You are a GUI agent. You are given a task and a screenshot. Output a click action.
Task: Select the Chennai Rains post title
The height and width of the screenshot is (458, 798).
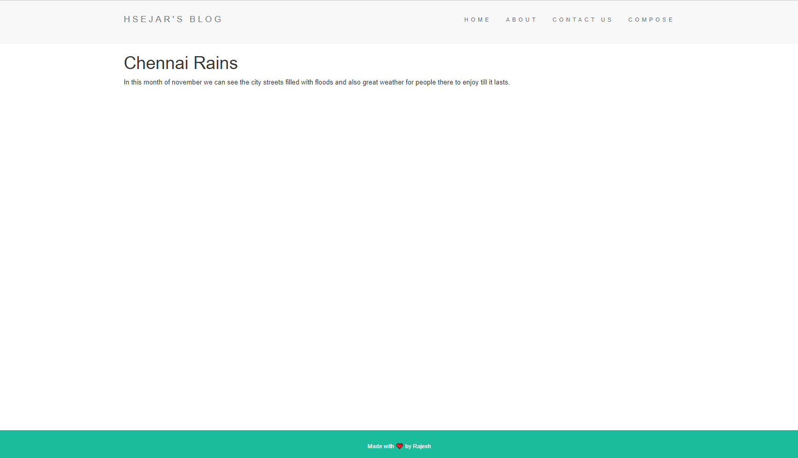(181, 63)
